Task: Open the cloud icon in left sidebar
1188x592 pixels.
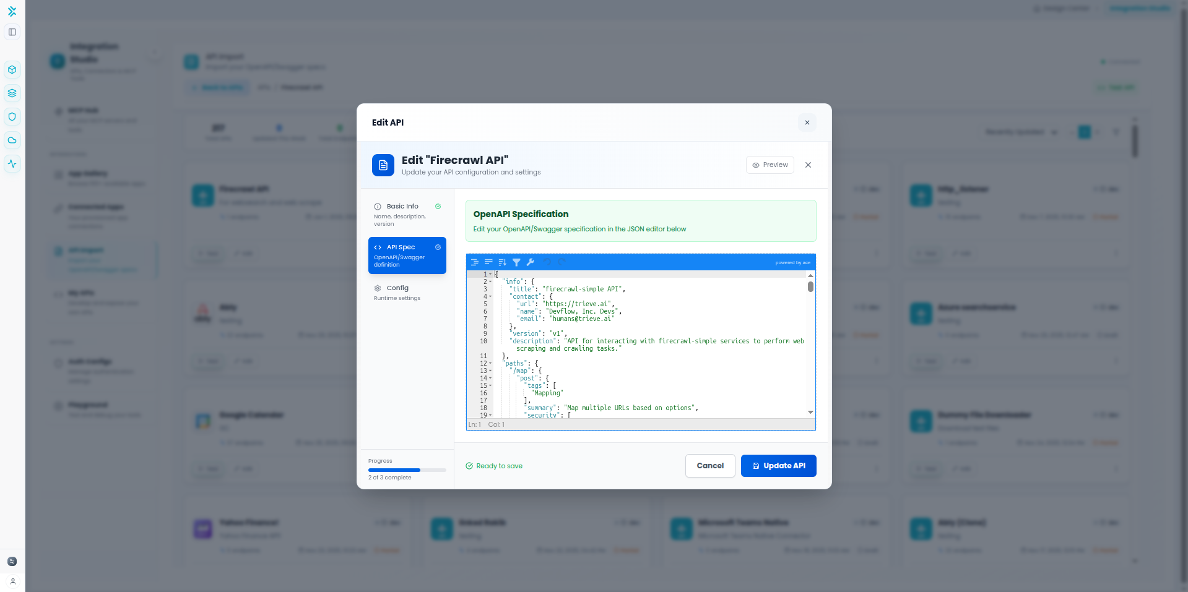Action: 12,140
